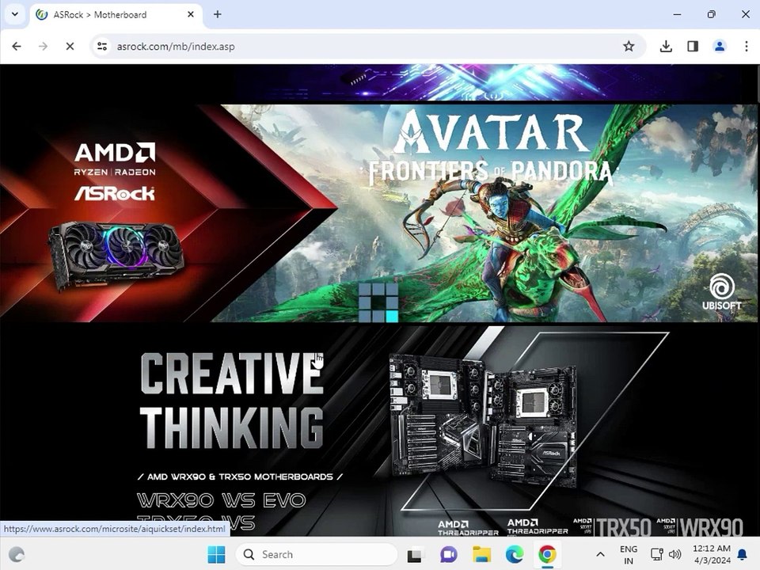Click the WRX90 WS EVO text
Image resolution: width=760 pixels, height=570 pixels.
[221, 500]
